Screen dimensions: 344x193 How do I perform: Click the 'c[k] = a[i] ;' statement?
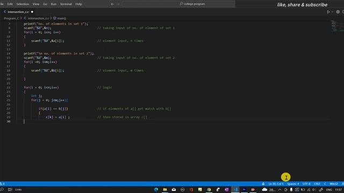point(58,117)
